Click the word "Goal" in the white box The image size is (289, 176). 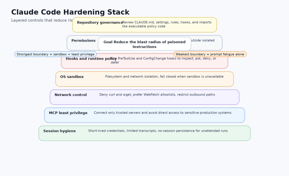click(108, 42)
